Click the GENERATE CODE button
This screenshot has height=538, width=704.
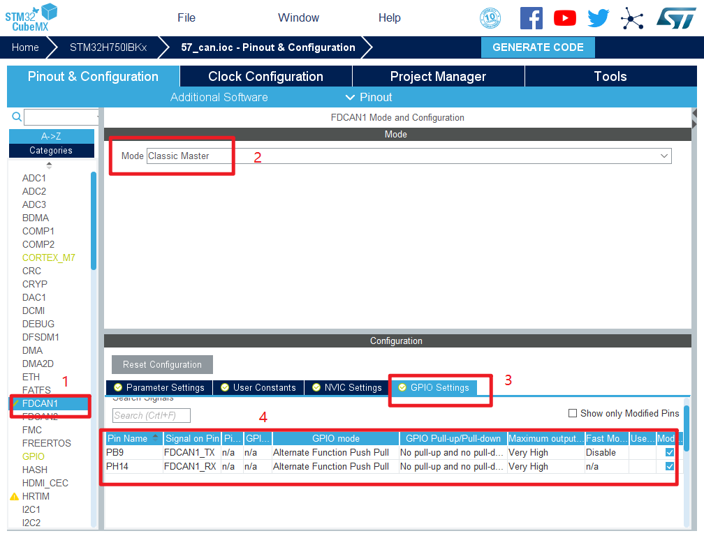[538, 47]
